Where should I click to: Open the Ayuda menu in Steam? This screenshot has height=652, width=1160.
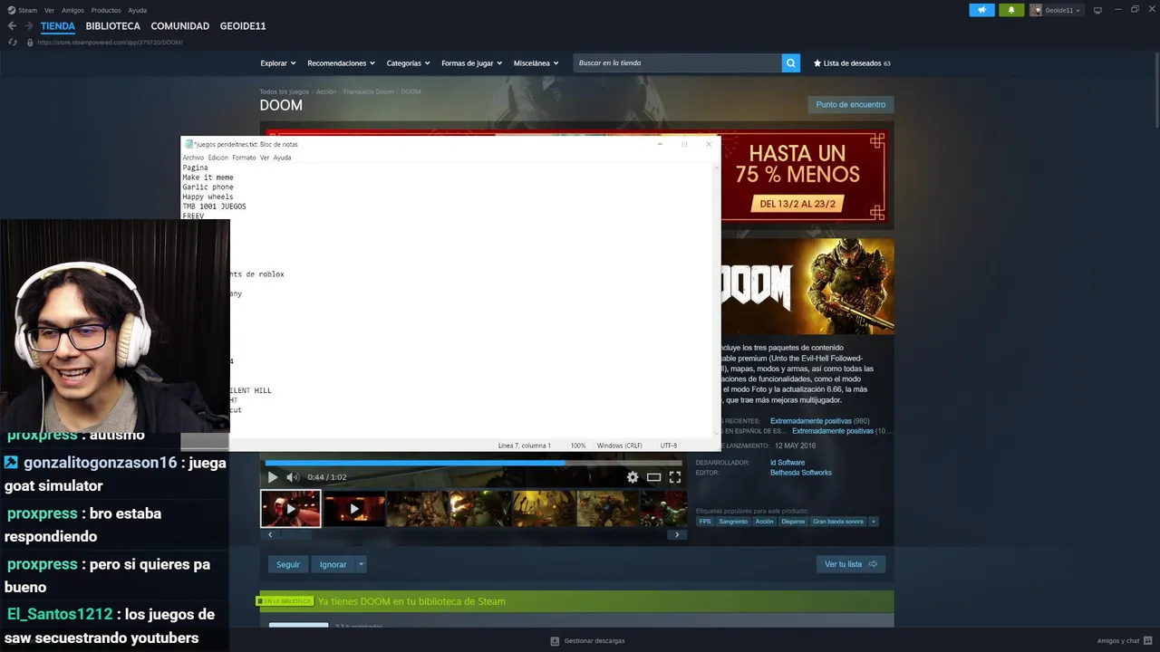tap(137, 10)
